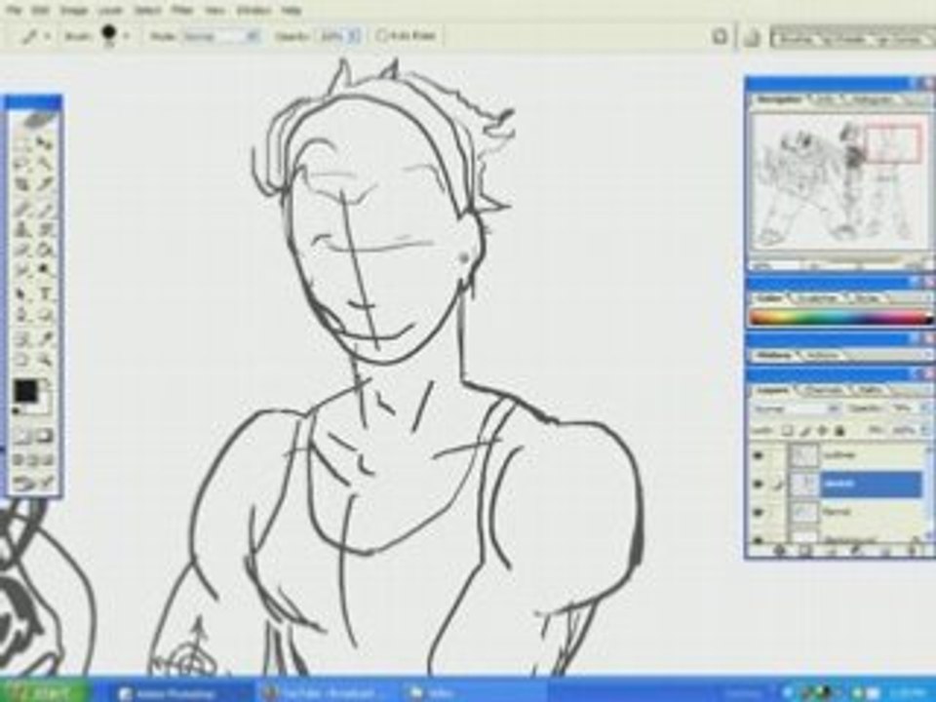This screenshot has height=702, width=936.
Task: Switch to Quick Mask mode in toolbox
Action: pyautogui.click(x=44, y=436)
